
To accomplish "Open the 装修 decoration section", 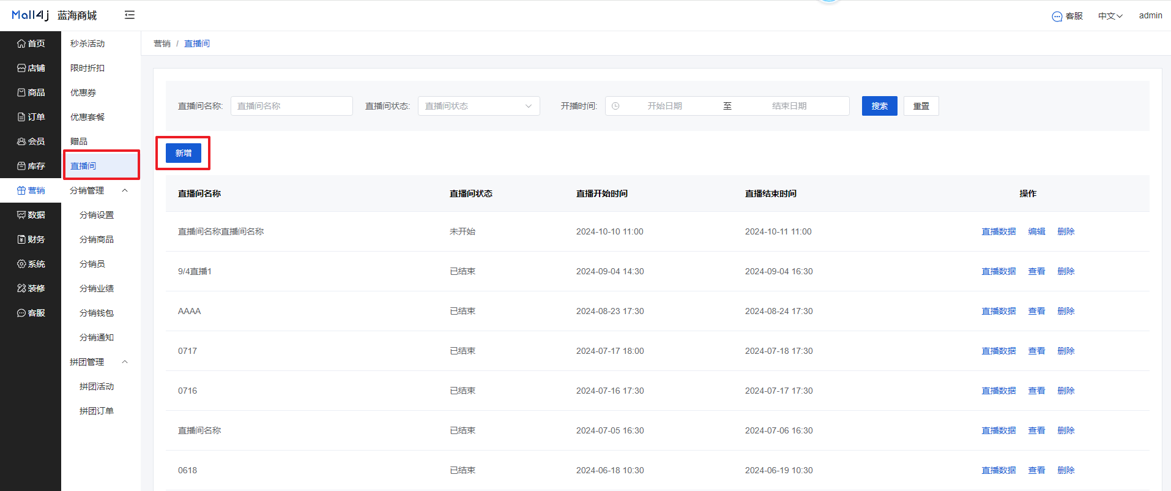I will pyautogui.click(x=31, y=288).
